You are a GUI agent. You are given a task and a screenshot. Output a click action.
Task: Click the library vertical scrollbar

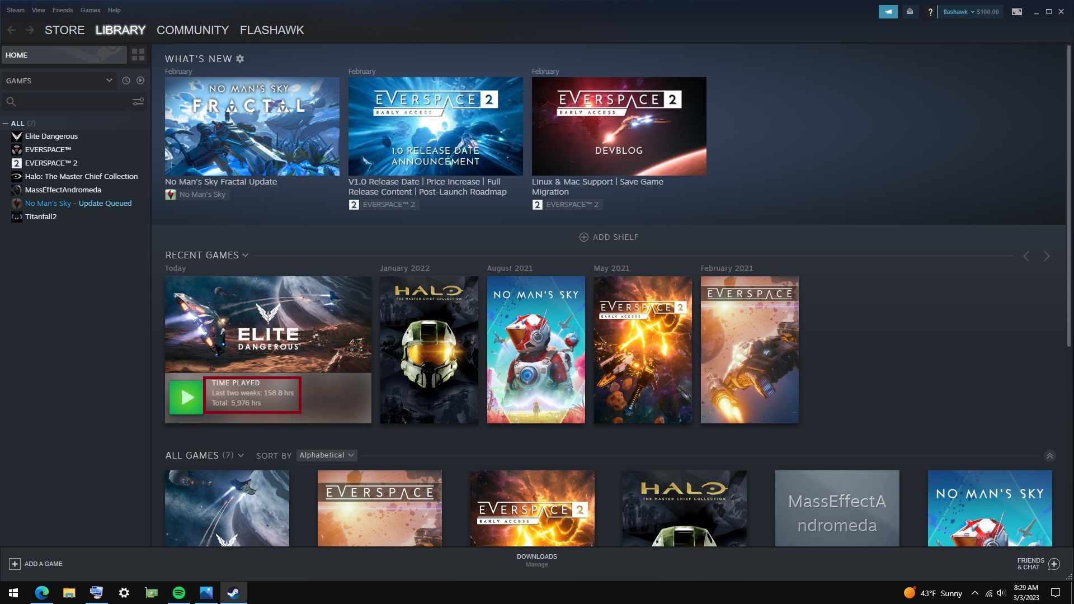[x=1068, y=196]
